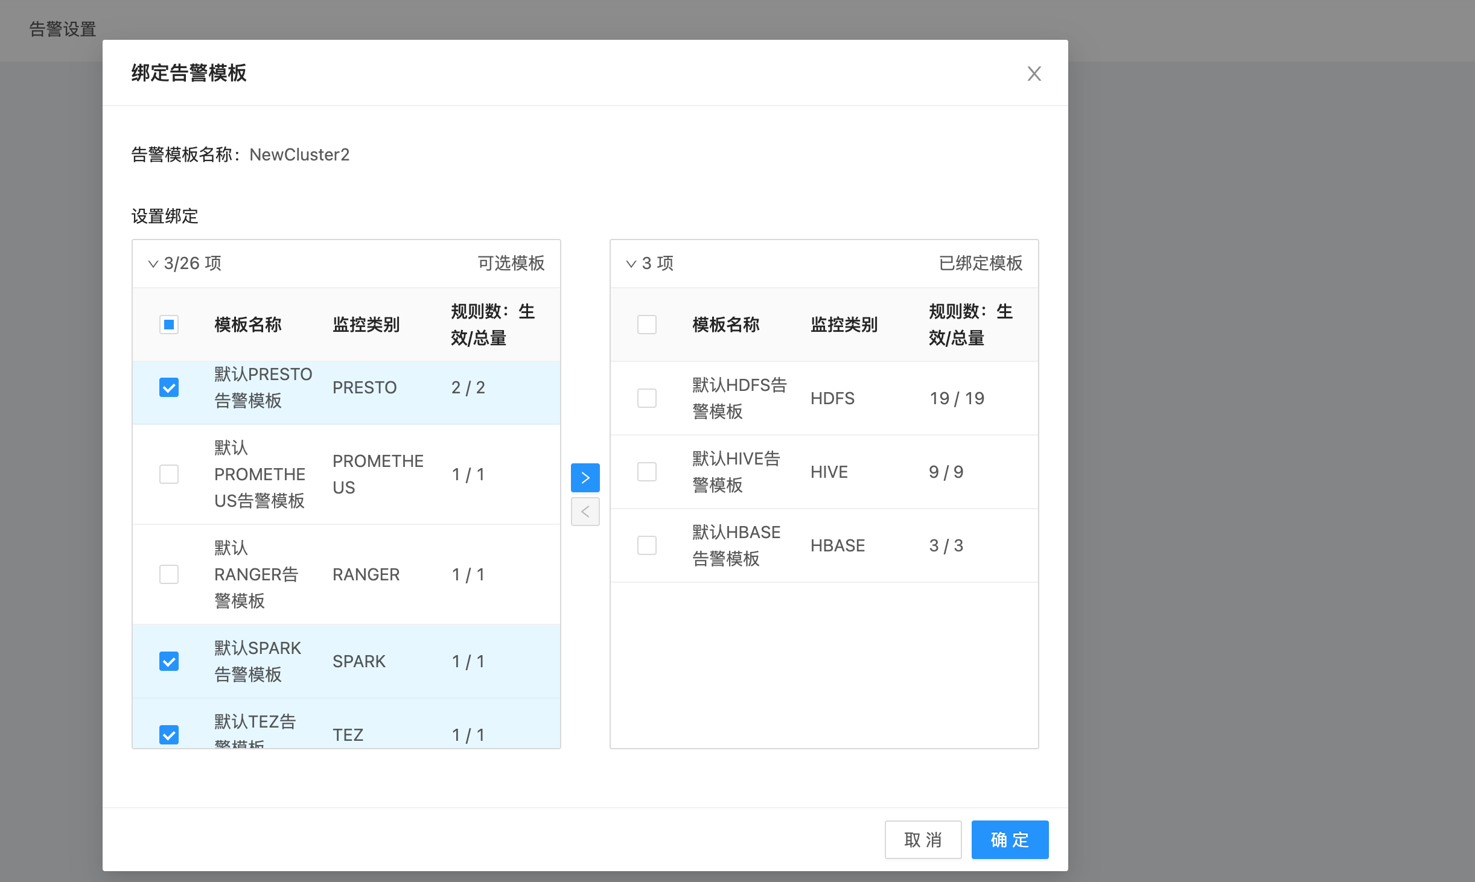Viewport: 1475px width, 882px height.
Task: Check the default PROMETHEUS alert template
Action: pyautogui.click(x=169, y=474)
